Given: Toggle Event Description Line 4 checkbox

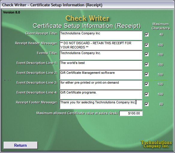Looking at the screenshot, I should [x=146, y=94].
